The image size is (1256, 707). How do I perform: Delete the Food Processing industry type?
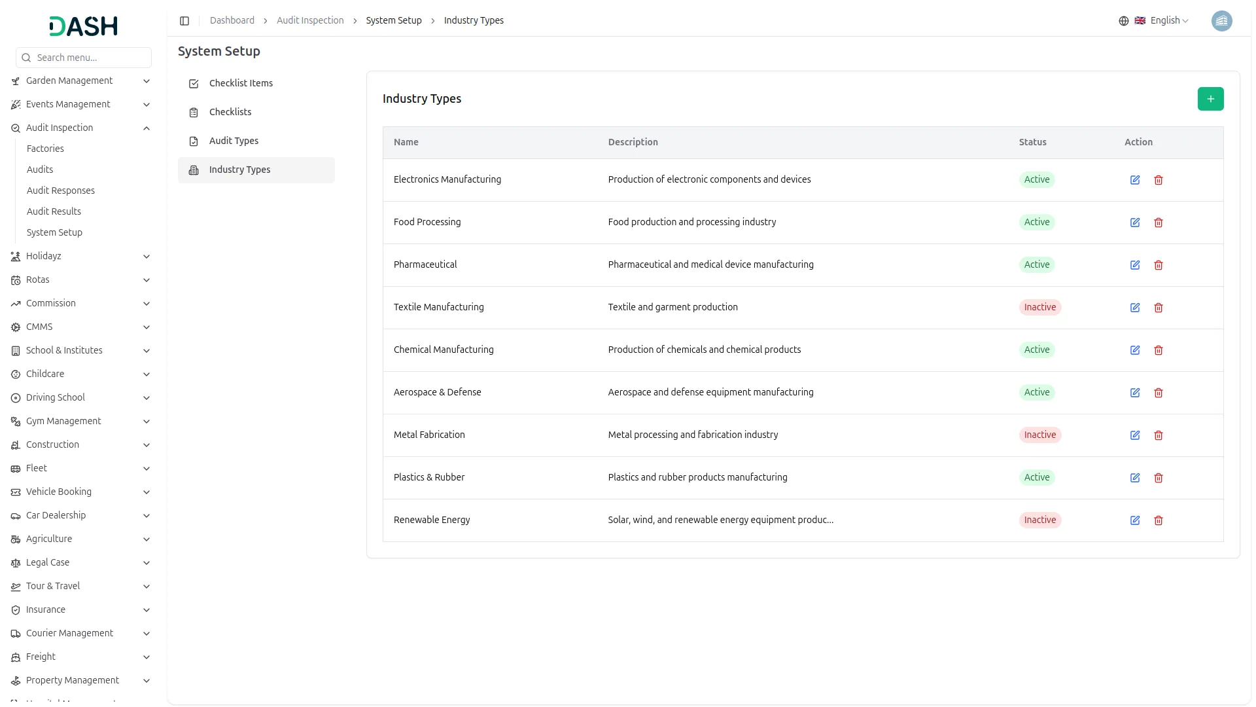click(x=1159, y=223)
